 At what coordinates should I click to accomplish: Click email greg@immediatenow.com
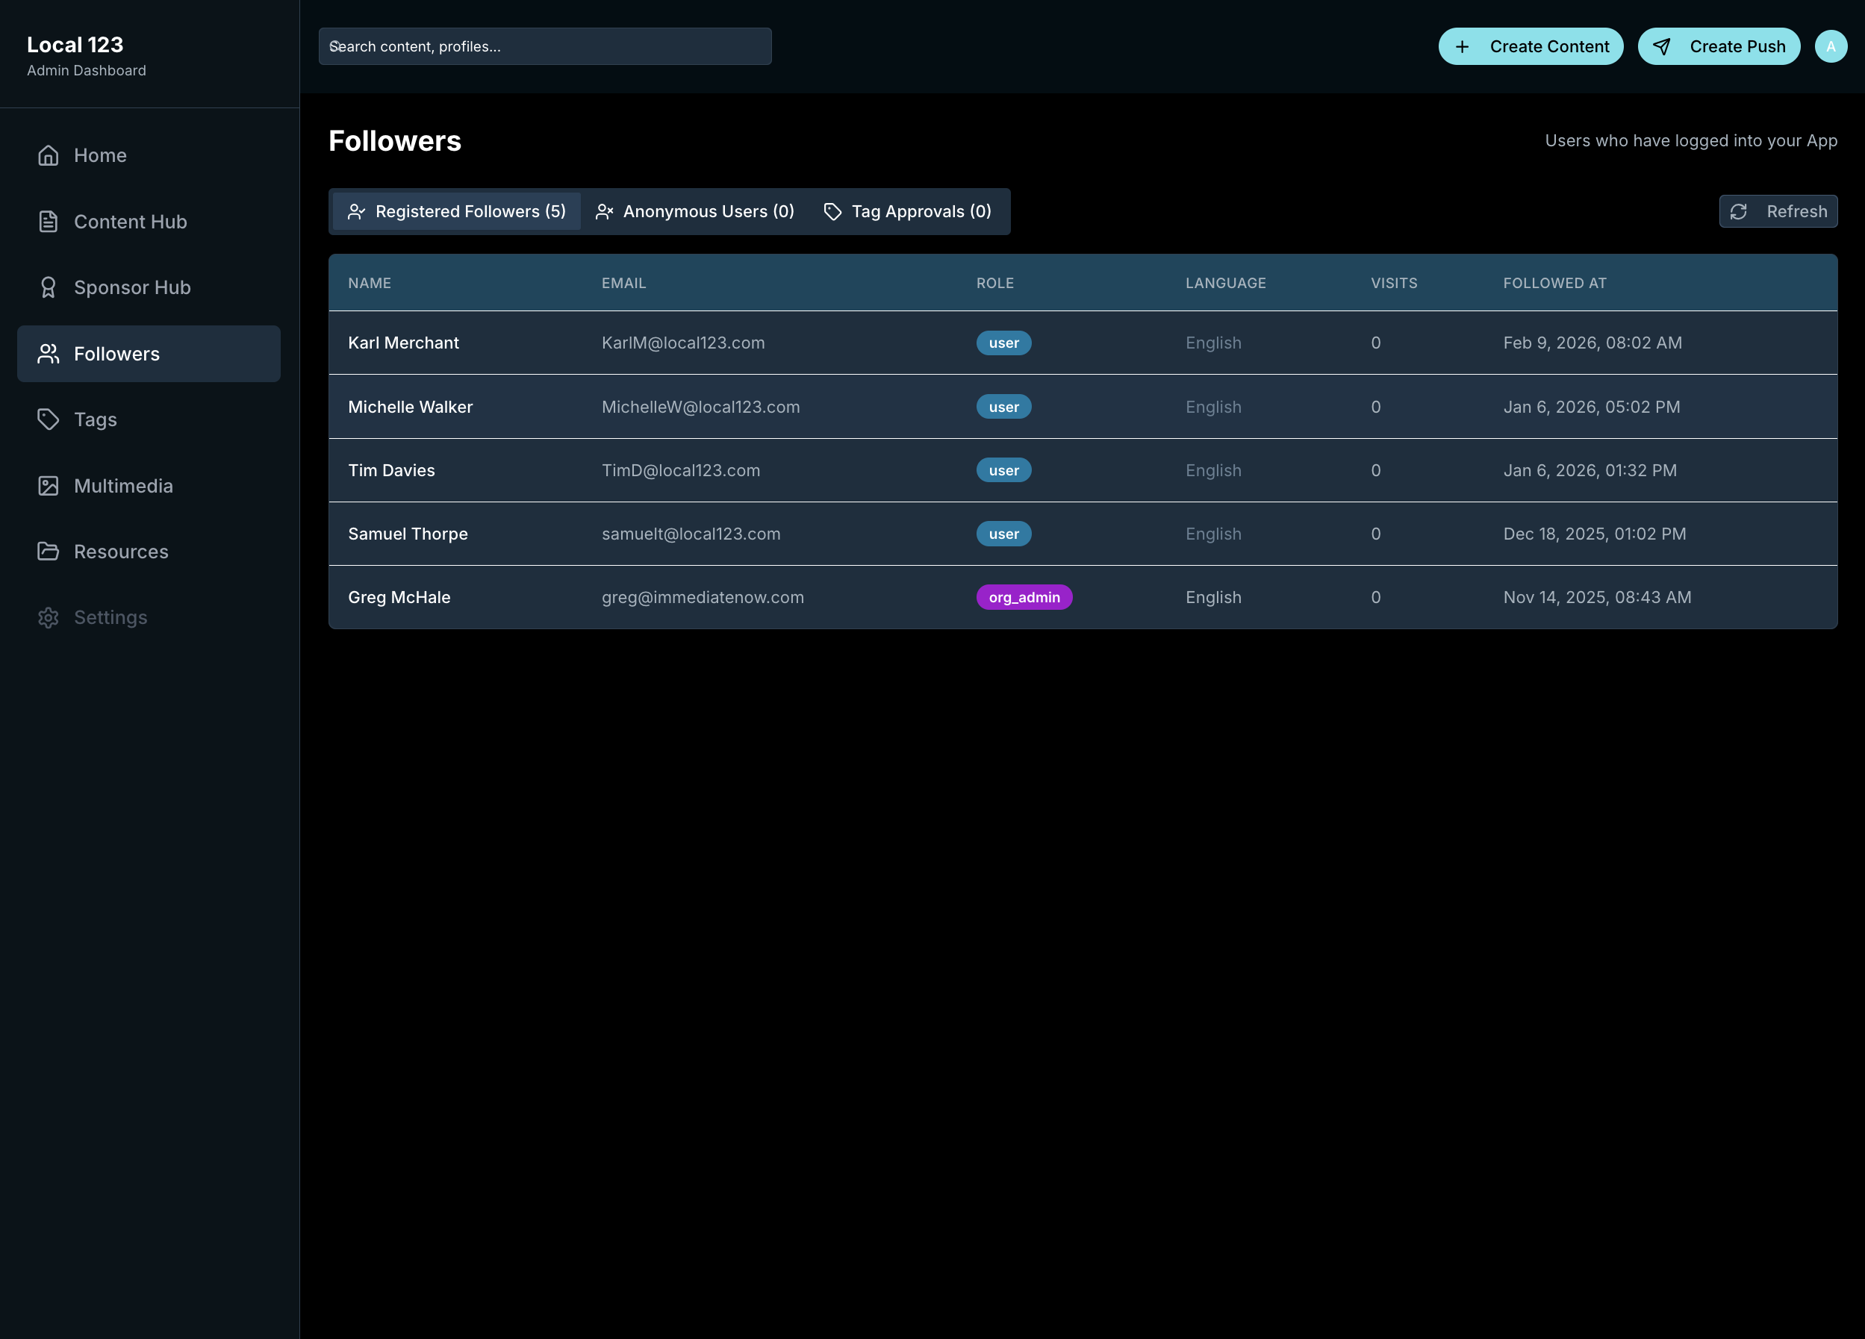pos(703,598)
